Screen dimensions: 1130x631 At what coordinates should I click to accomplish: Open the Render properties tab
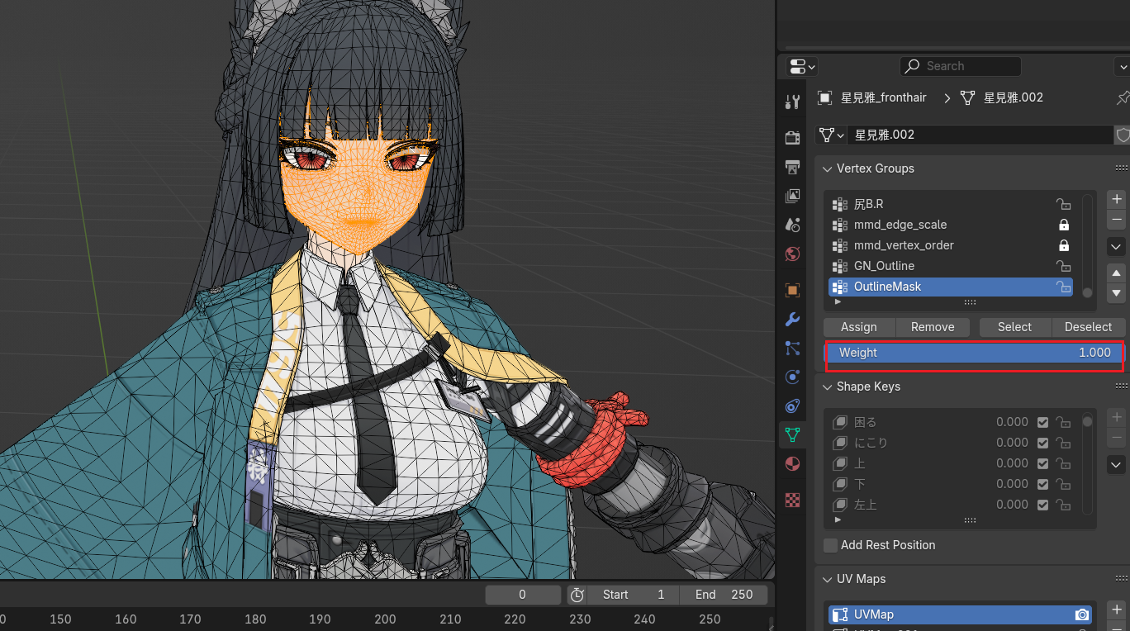click(792, 138)
